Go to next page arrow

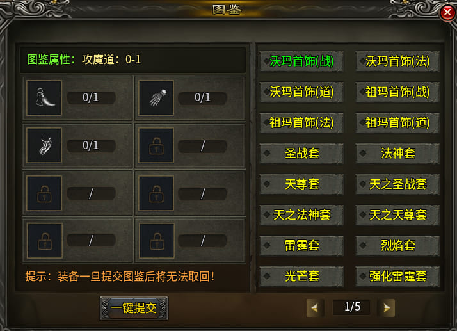[x=386, y=308]
